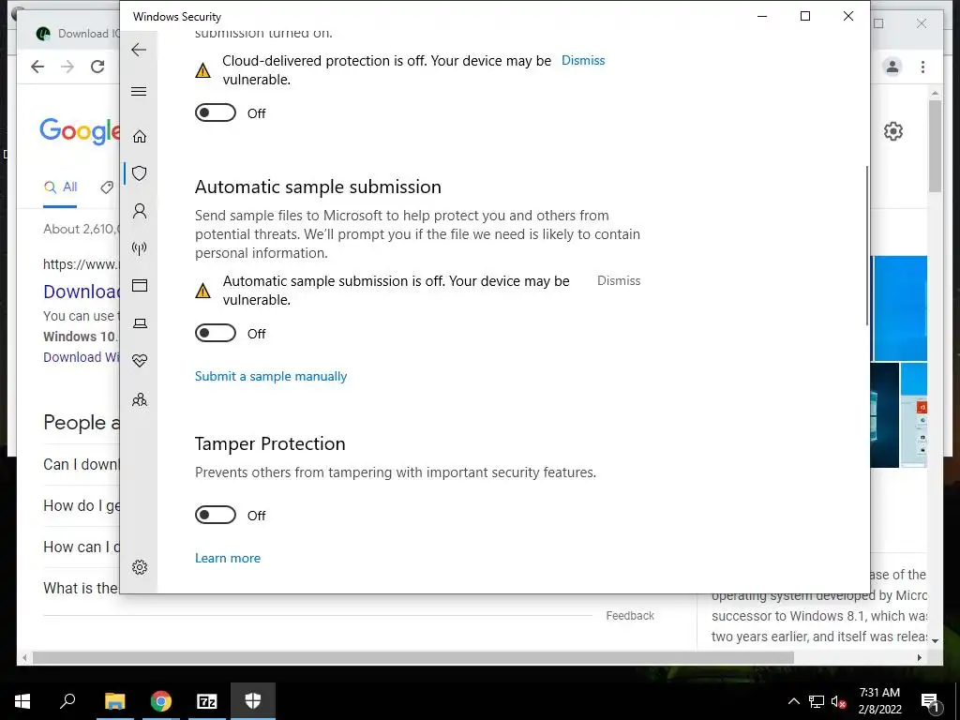Click the Chrome vertical scrollbar thumb

tap(935, 145)
